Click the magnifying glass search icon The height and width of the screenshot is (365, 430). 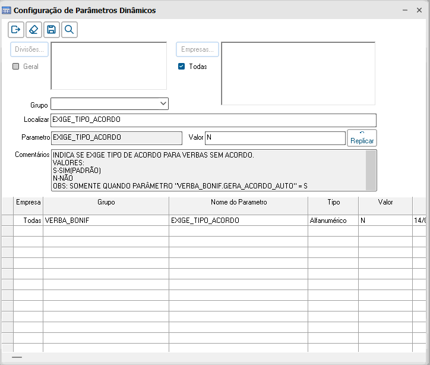(x=69, y=30)
